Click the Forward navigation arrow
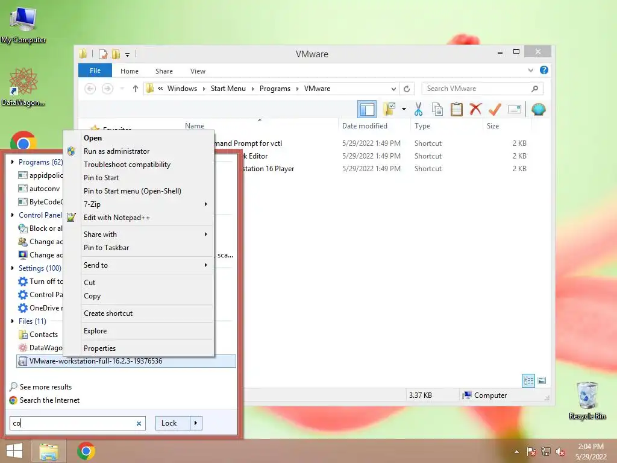Viewport: 617px width, 463px height. 107,89
